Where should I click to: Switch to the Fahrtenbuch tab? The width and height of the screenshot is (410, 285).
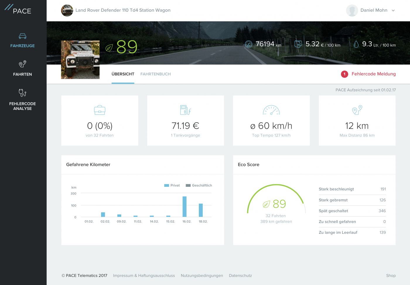click(x=156, y=74)
